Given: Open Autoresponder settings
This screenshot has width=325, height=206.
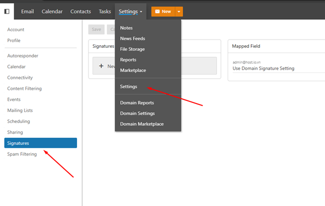Looking at the screenshot, I should coord(23,56).
